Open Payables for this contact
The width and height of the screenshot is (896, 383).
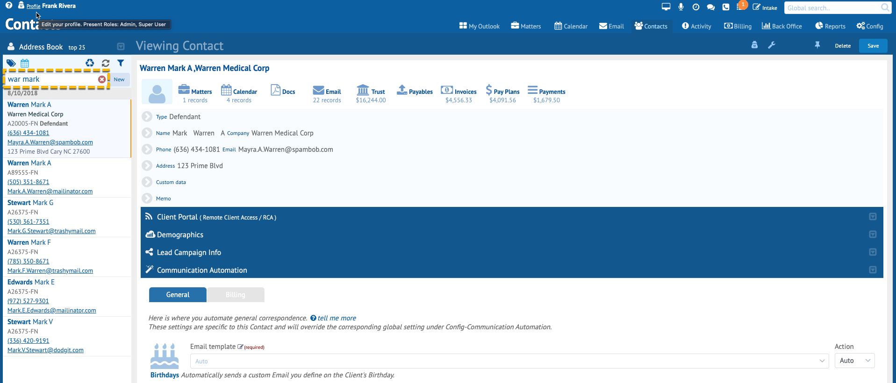click(x=415, y=91)
